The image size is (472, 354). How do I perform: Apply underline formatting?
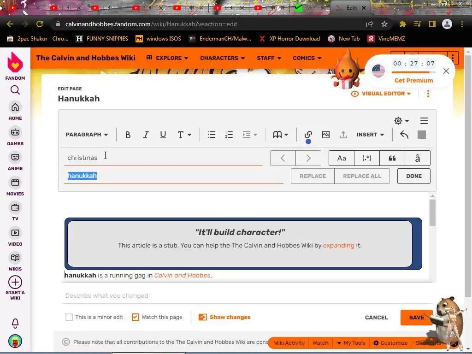[x=163, y=135]
